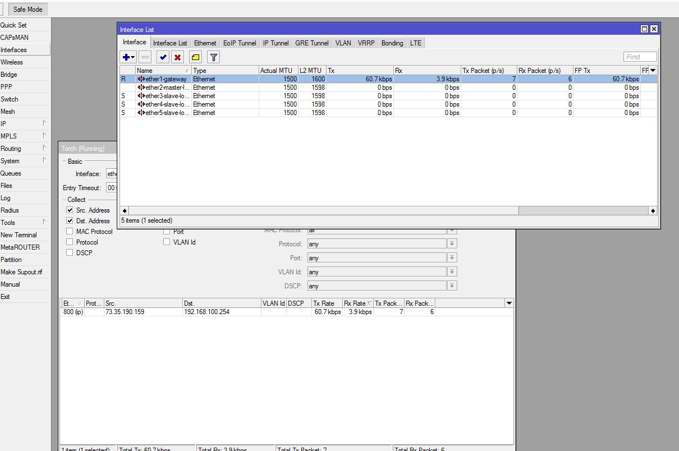Enable the MAC Protocol checkbox
The height and width of the screenshot is (451, 679).
click(69, 231)
